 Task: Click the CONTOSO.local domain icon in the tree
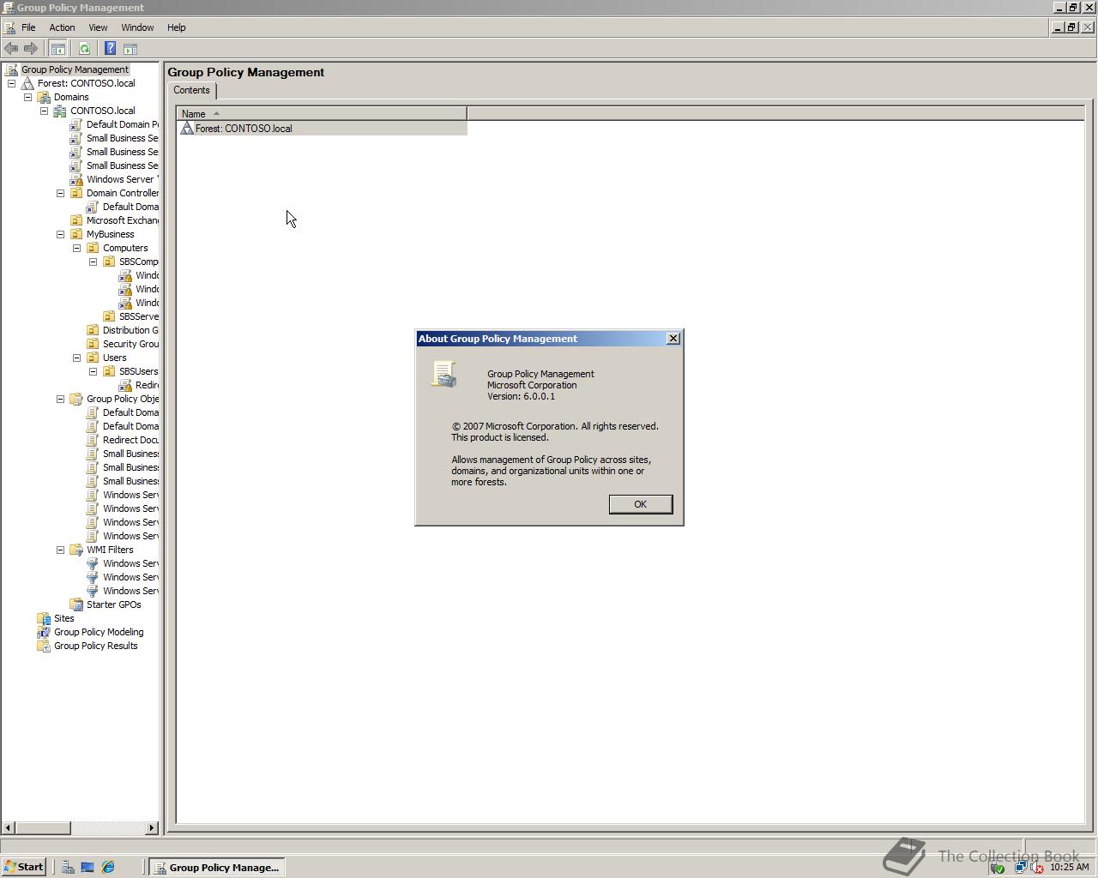pyautogui.click(x=60, y=111)
